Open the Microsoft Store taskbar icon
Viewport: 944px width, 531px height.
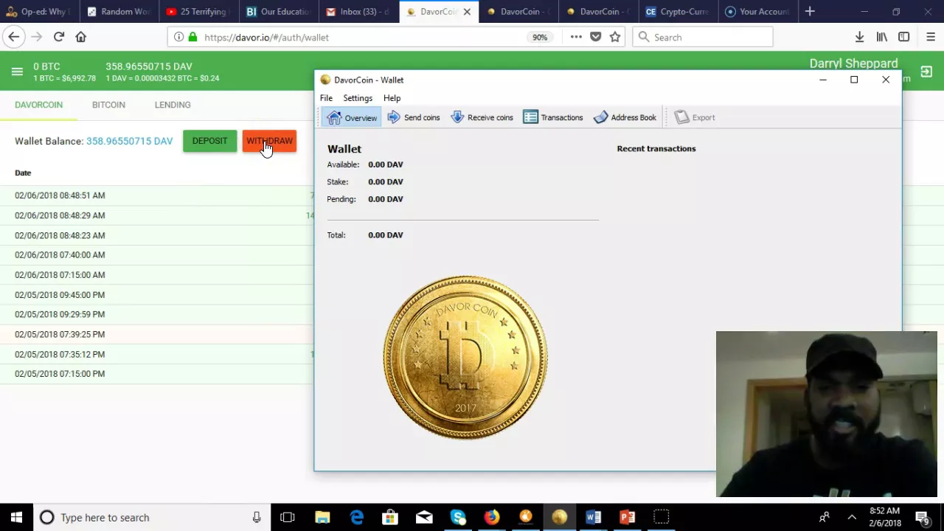point(390,517)
